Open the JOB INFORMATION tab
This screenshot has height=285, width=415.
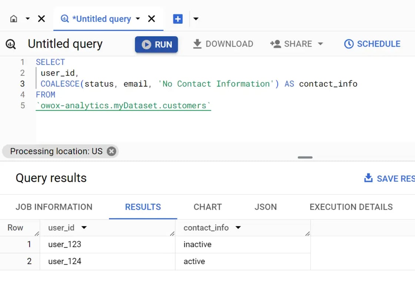pos(54,207)
